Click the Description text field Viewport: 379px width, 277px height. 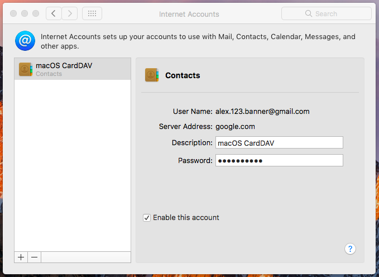pos(279,142)
